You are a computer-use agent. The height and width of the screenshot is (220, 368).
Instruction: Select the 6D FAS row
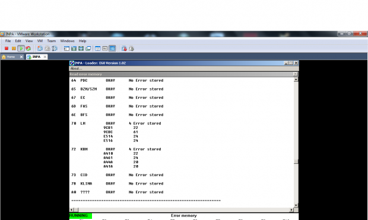[118, 106]
